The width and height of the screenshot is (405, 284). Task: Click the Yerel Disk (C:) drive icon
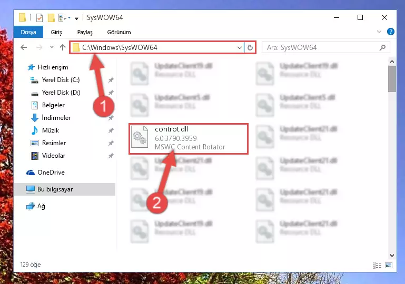coord(34,80)
